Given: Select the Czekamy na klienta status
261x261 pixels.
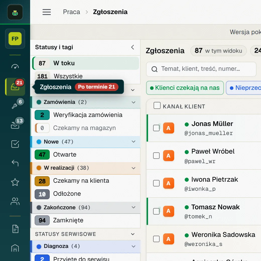Looking at the screenshot, I should [x=86, y=181].
